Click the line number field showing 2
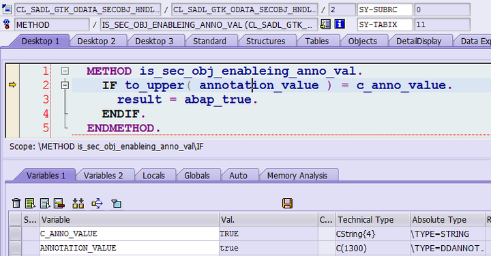 [x=342, y=10]
